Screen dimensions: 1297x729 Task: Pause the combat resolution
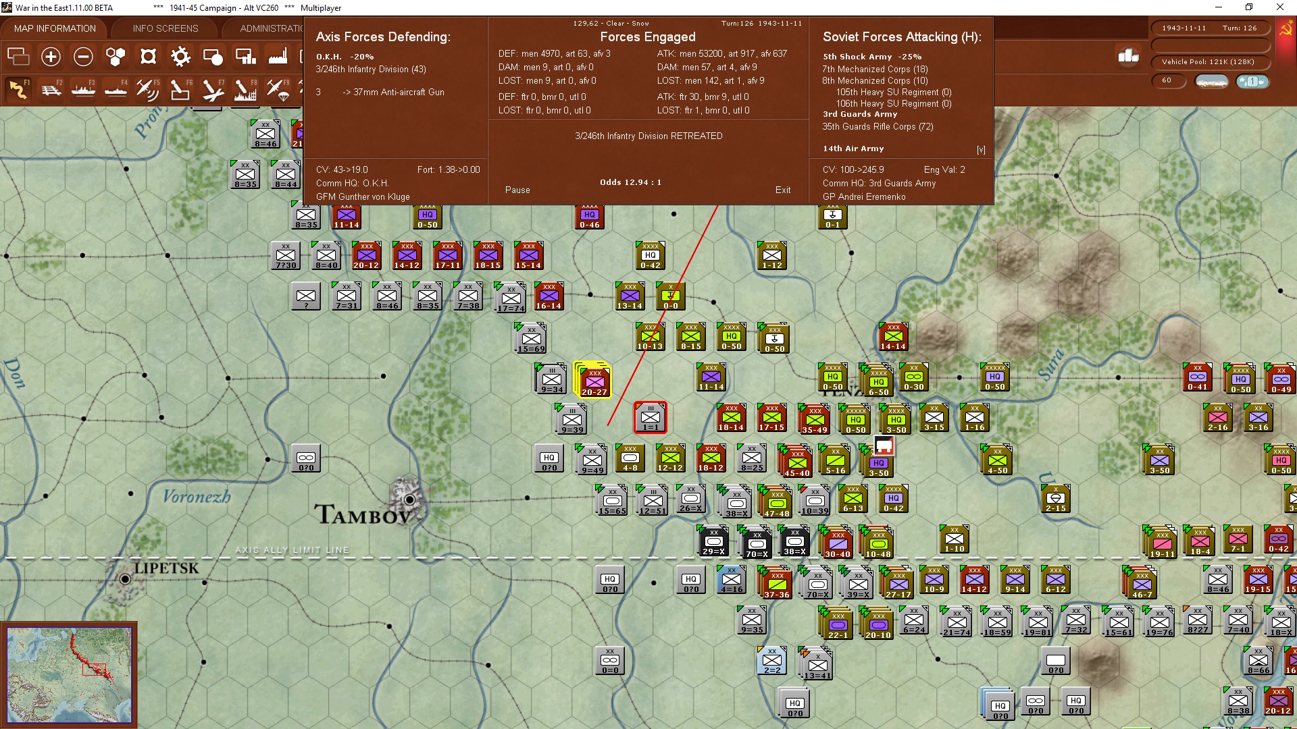pyautogui.click(x=517, y=190)
